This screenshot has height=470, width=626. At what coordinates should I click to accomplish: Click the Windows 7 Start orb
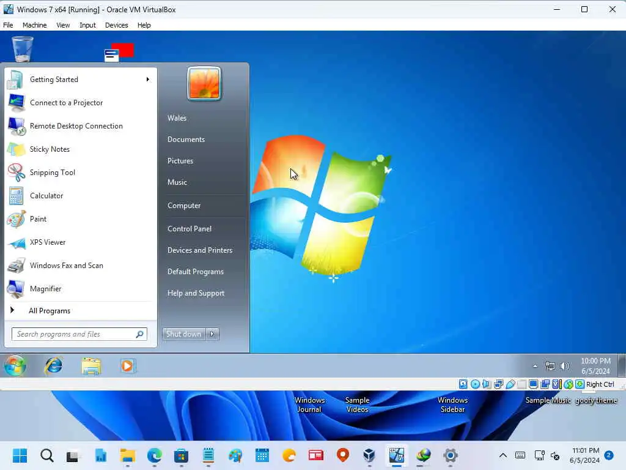(x=15, y=365)
